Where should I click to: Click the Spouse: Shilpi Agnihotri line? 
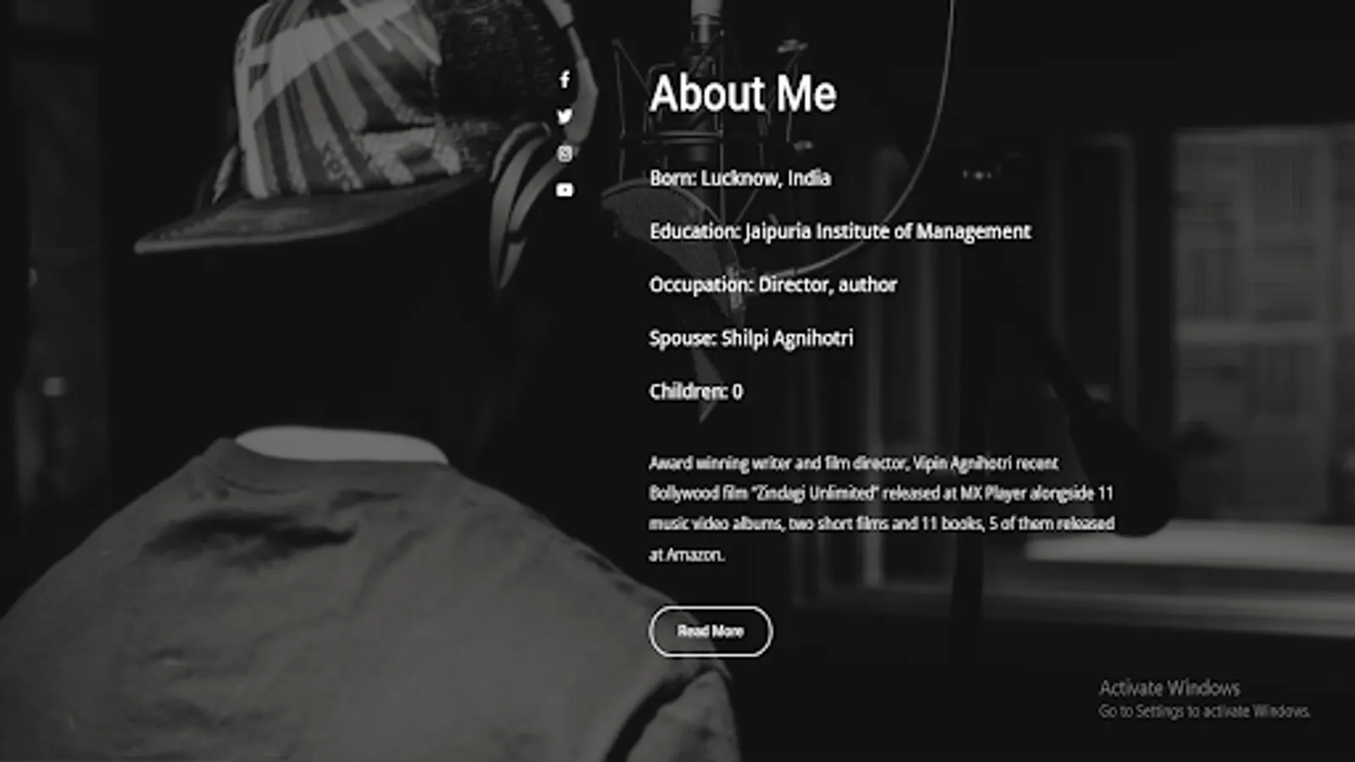coord(751,339)
